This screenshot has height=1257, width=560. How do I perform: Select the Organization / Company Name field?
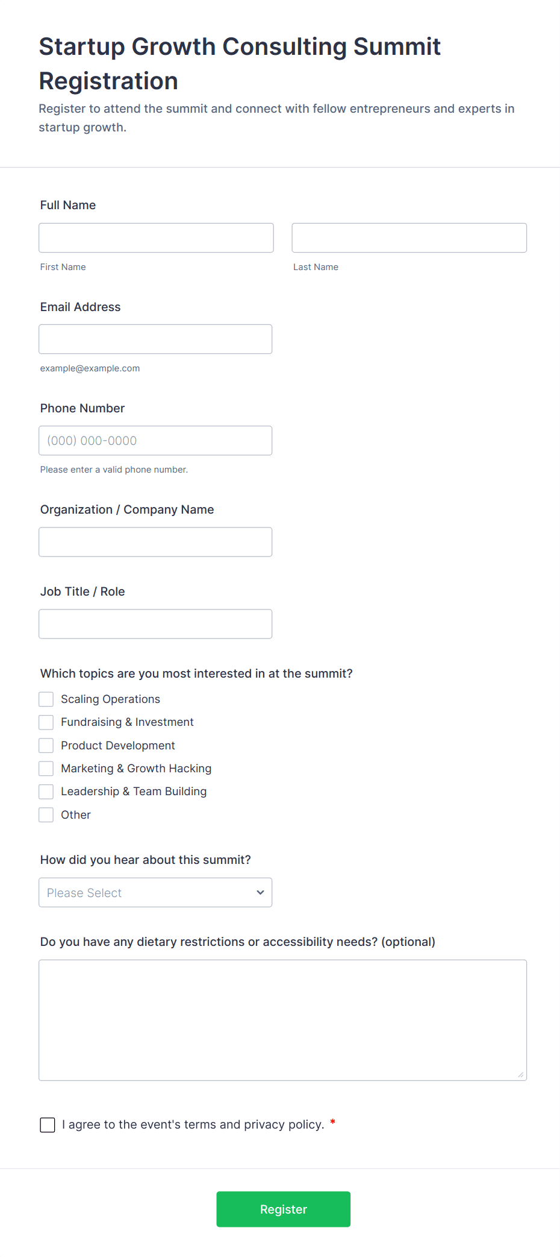coord(155,542)
